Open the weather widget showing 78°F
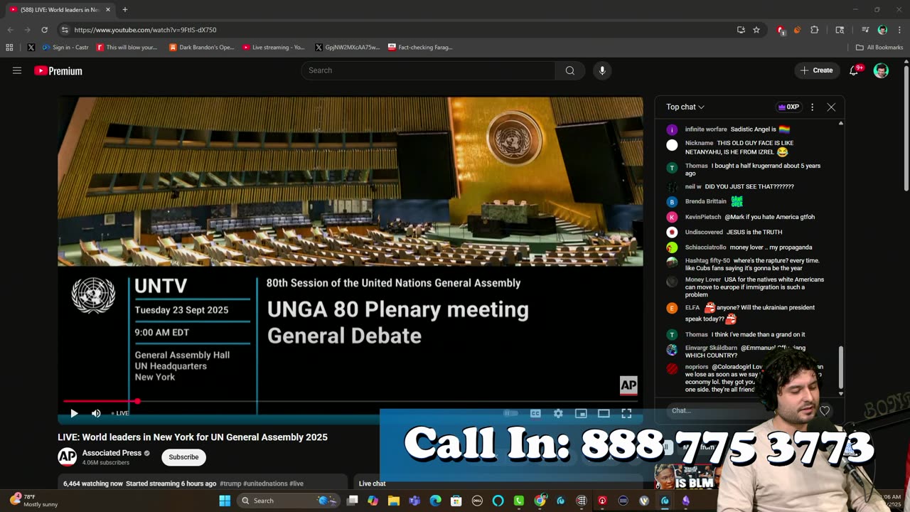 [x=34, y=500]
